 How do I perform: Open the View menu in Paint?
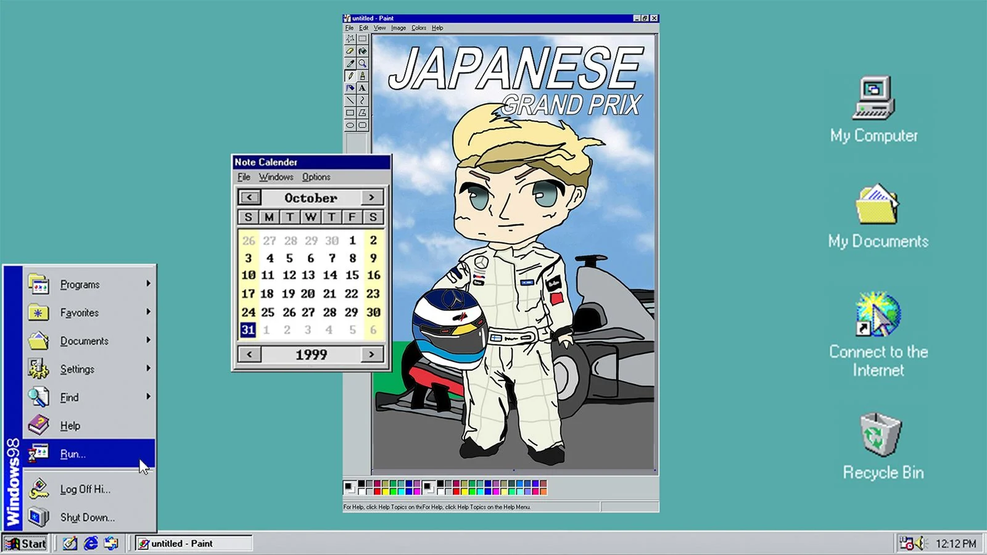(379, 28)
